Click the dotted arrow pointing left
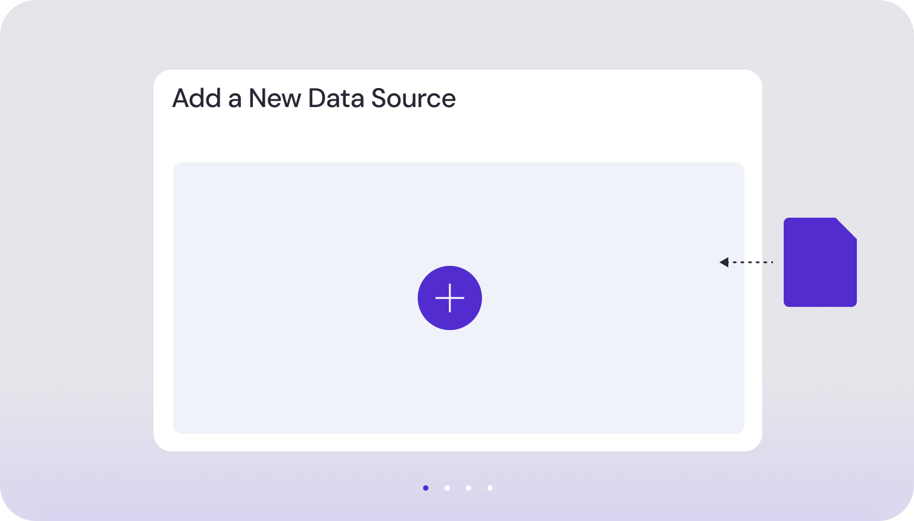 click(x=746, y=262)
